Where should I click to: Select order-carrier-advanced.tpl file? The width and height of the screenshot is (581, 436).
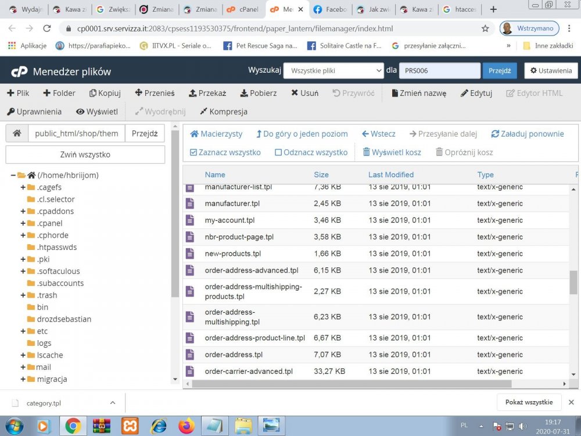249,371
